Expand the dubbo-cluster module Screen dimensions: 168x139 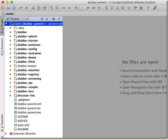11,41
